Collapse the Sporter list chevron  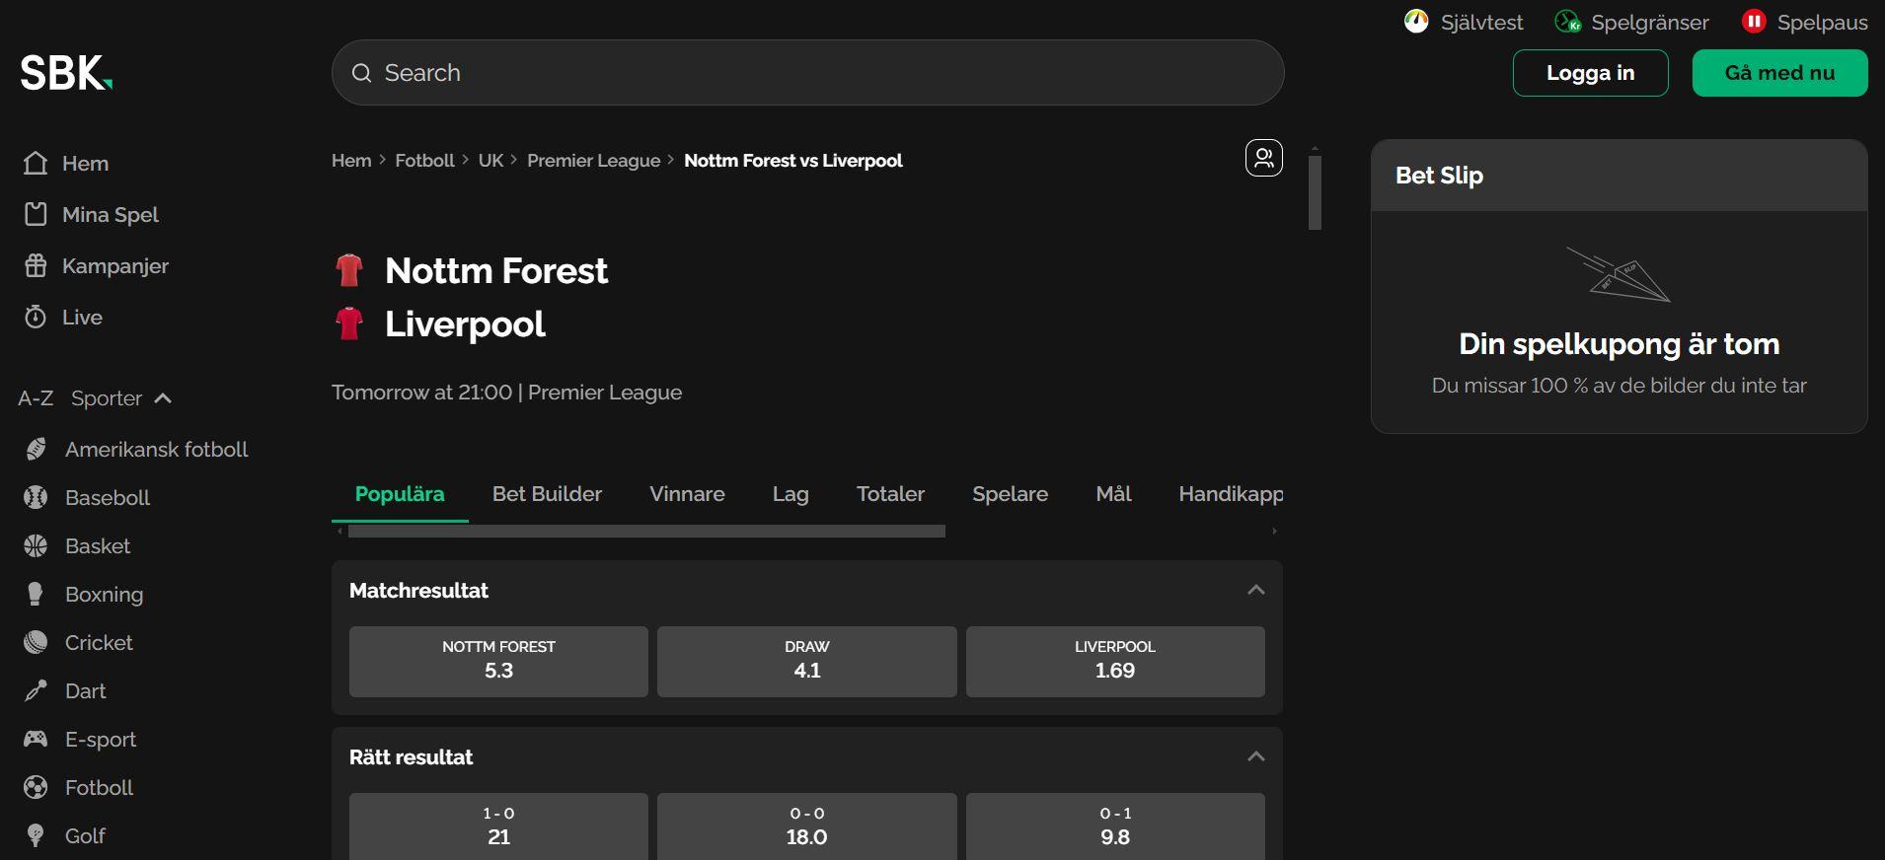[x=164, y=398]
